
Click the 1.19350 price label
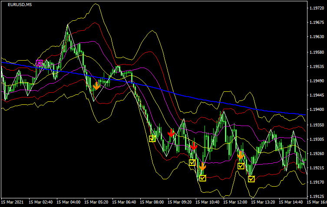317,125
